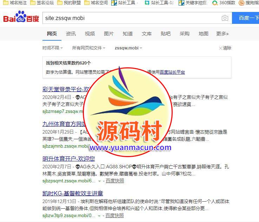The height and width of the screenshot is (222, 259).
Task: Clear search filters with 清除
Action: [x=225, y=48]
